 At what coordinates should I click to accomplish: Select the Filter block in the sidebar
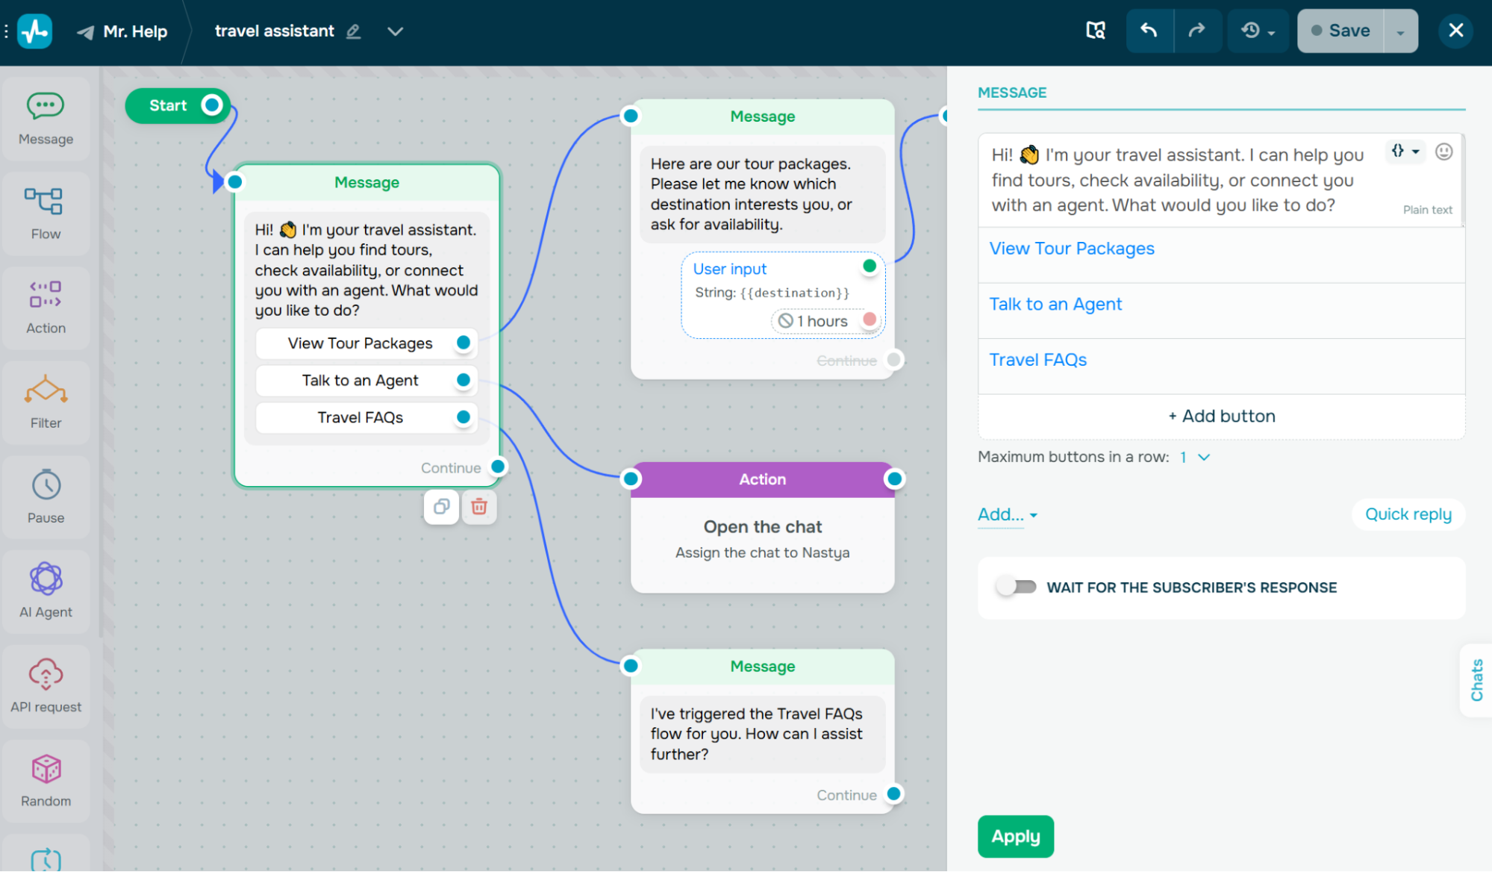46,402
